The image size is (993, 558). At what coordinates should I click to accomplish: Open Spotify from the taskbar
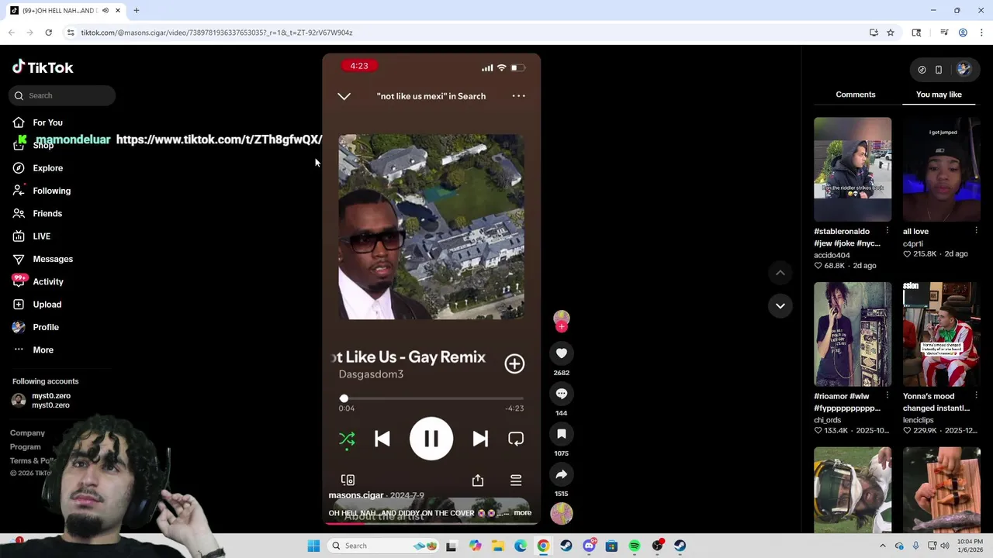coord(635,546)
